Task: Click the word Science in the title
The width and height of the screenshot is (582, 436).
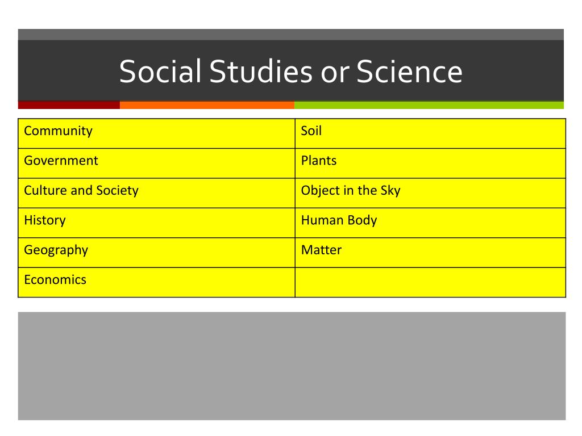Action: (409, 71)
